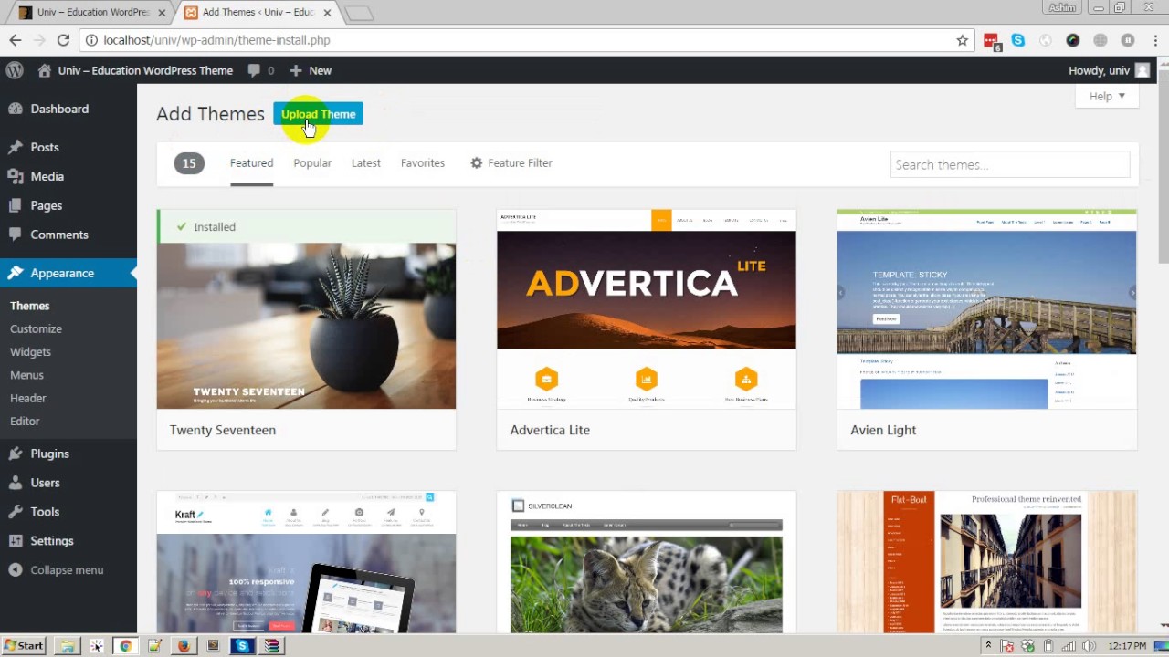
Task: Reload the page in Chrome
Action: pos(63,40)
